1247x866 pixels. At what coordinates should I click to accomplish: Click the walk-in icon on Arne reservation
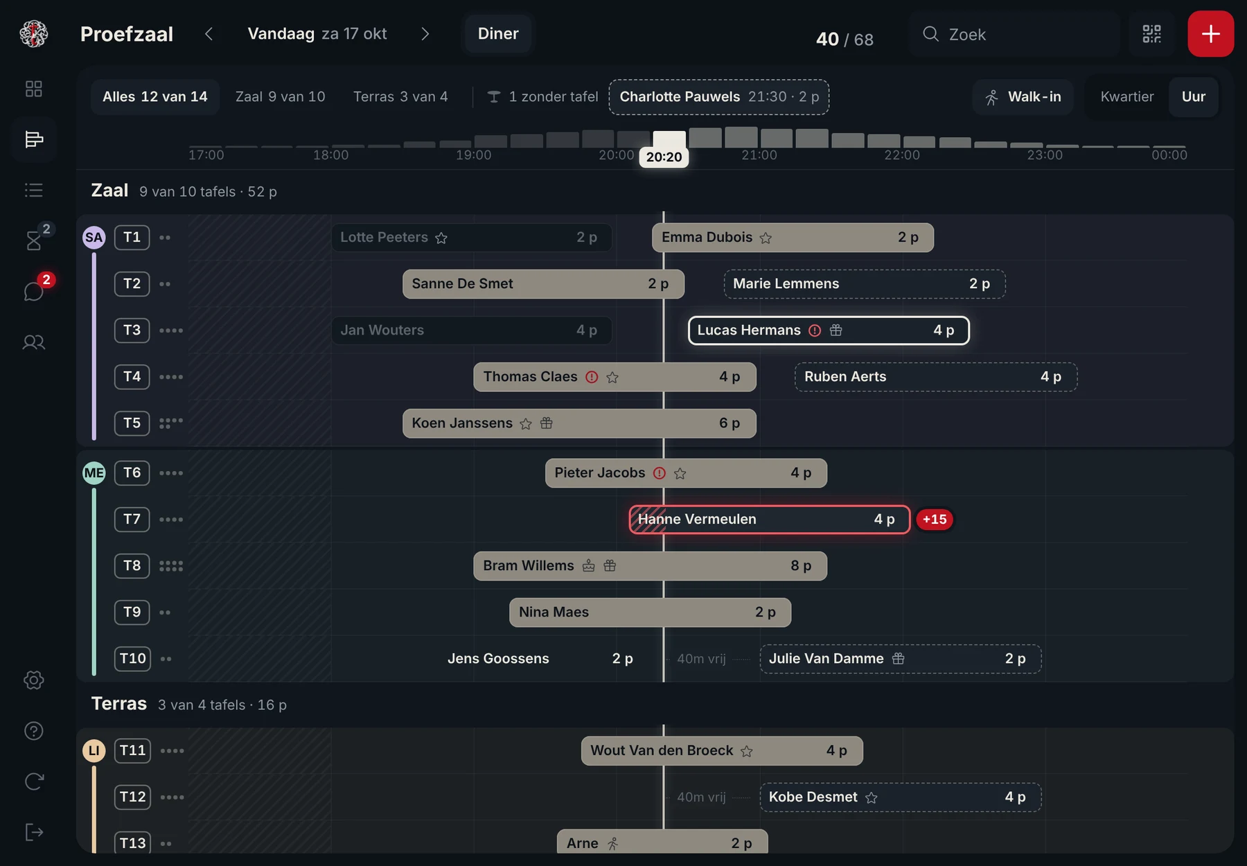pos(612,844)
